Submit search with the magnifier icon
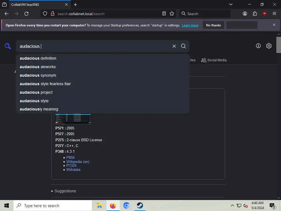The width and height of the screenshot is (281, 211). pos(183,46)
